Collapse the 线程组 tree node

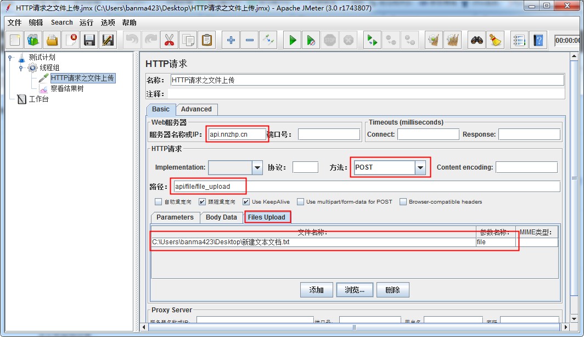pyautogui.click(x=21, y=68)
